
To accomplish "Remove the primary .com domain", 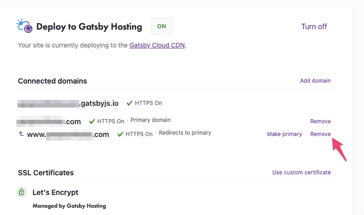I will coord(320,121).
